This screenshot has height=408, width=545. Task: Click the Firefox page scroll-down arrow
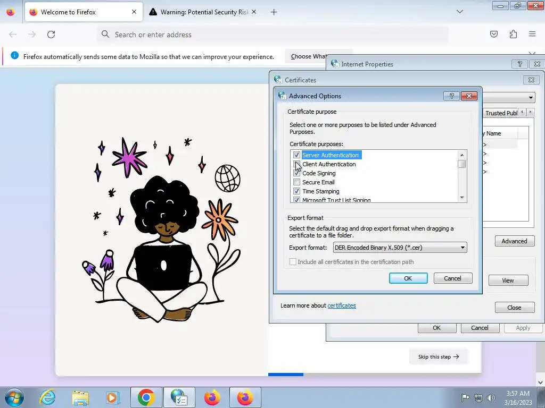(540, 382)
